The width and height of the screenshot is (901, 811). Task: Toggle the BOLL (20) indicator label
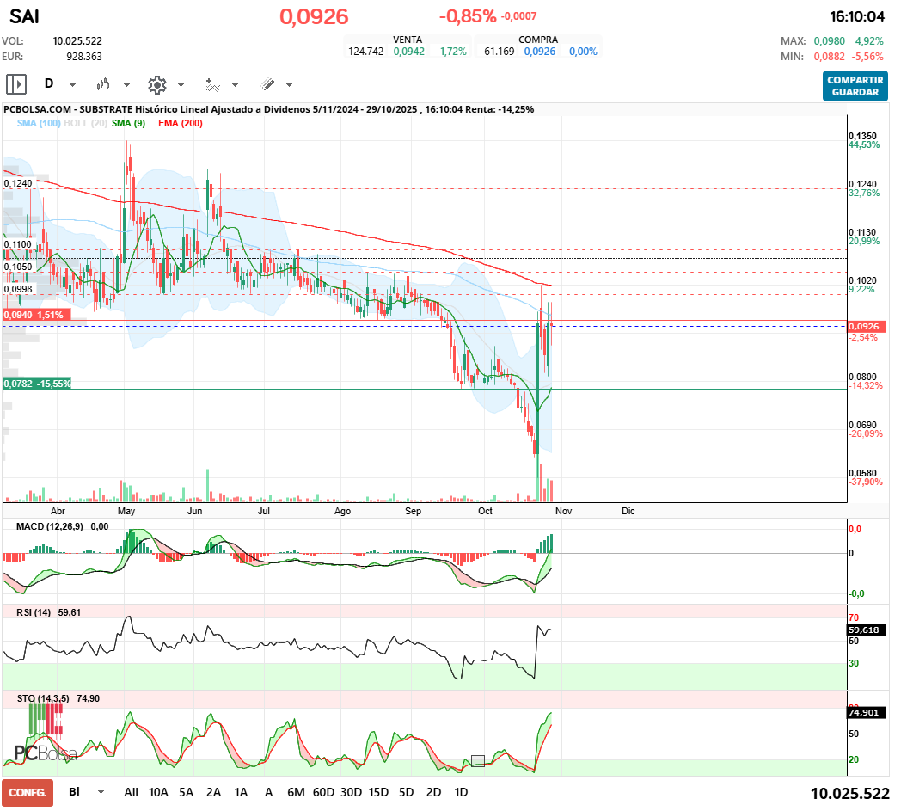click(x=86, y=123)
